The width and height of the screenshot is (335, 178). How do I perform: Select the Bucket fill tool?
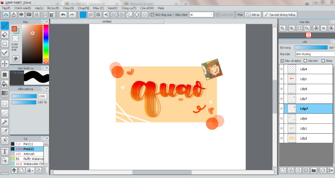coord(5,84)
